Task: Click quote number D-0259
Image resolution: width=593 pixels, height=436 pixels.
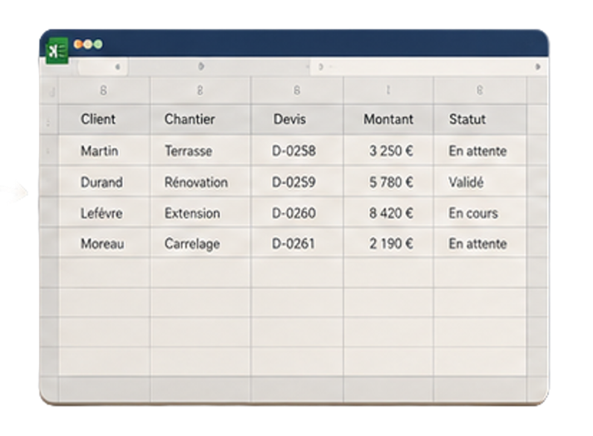Action: (294, 182)
